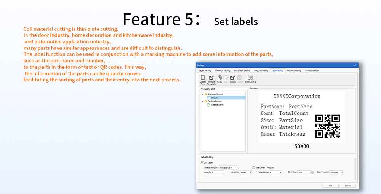Image resolution: width=381 pixels, height=194 pixels.
Task: Click the QR code in the preview
Action: pyautogui.click(x=328, y=126)
